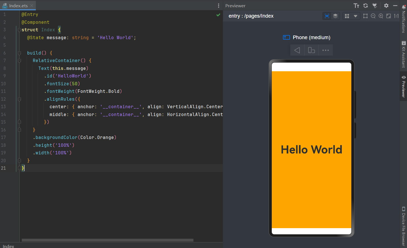
Task: Click FontWeight.Bold in the code
Action: click(99, 91)
